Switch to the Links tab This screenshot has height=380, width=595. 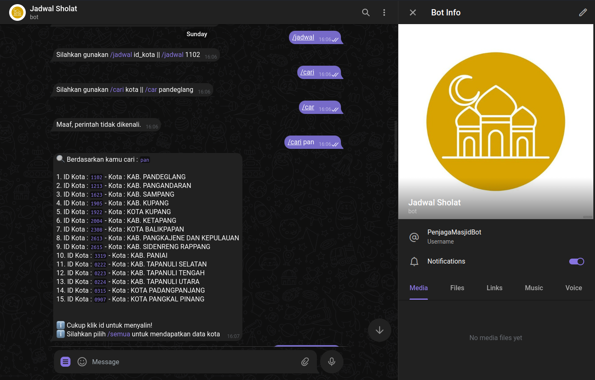point(495,288)
